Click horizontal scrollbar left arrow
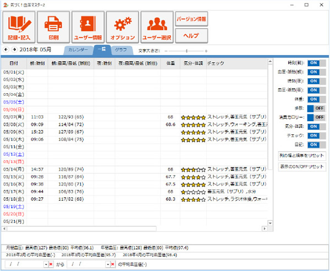This screenshot has height=271, width=330. coord(4,229)
